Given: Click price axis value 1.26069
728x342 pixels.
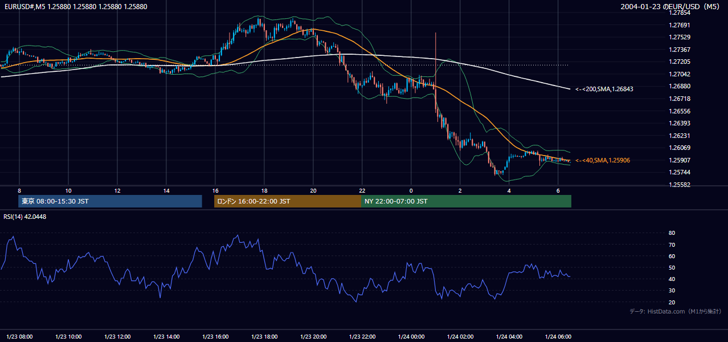Looking at the screenshot, I should click(679, 148).
